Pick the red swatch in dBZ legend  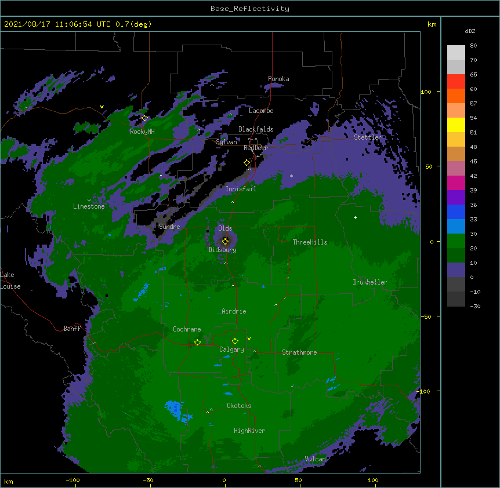coord(456,82)
